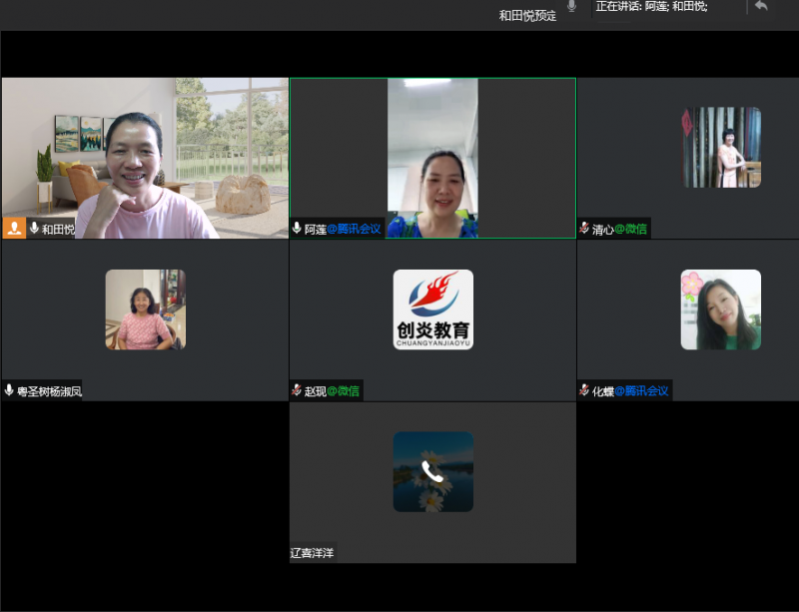Click the microphone icon next to 粤圣树杨淑凤
The image size is (799, 612).
(9, 391)
